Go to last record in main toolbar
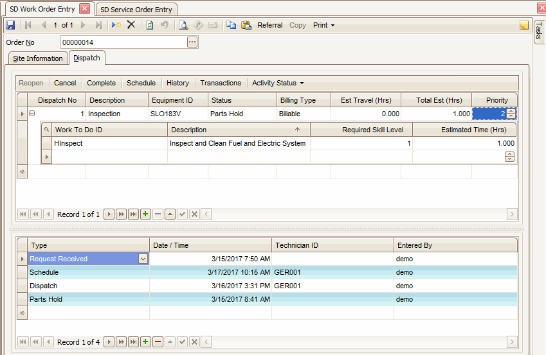This screenshot has height=355, width=546. click(x=98, y=25)
